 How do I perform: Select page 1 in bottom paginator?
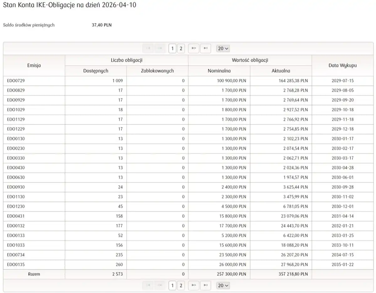point(172,285)
